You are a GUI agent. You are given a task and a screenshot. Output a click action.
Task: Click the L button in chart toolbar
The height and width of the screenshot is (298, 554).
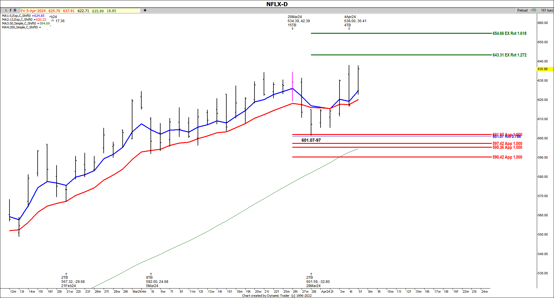(6, 10)
